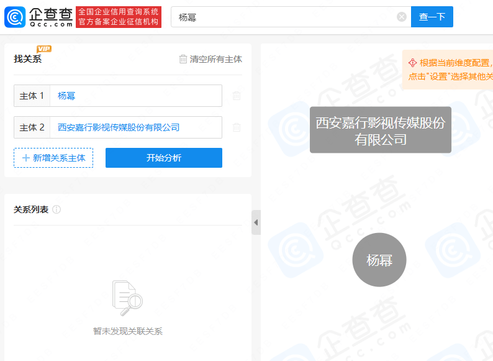Click the 关系列表 heading
This screenshot has width=493, height=361.
pyautogui.click(x=31, y=209)
